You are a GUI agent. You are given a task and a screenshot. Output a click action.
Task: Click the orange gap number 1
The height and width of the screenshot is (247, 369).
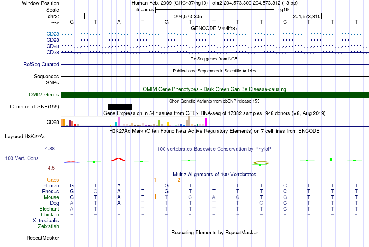coord(155,180)
